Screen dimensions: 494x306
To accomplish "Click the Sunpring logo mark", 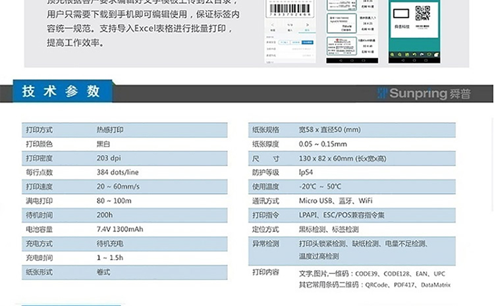I will click(x=381, y=93).
